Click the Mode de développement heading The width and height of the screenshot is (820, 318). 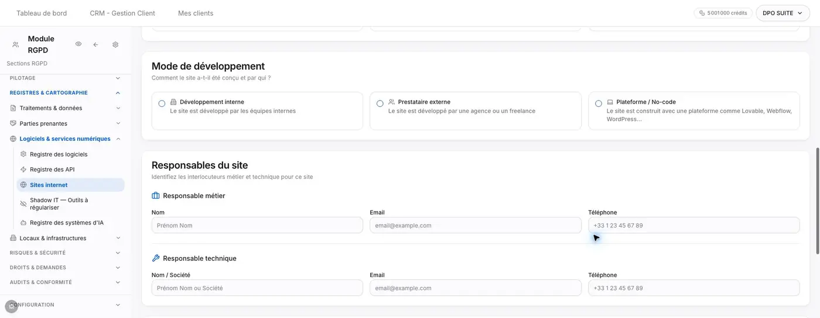click(208, 66)
